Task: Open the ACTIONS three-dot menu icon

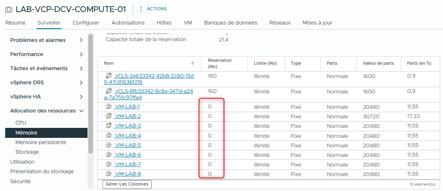Action: click(141, 9)
